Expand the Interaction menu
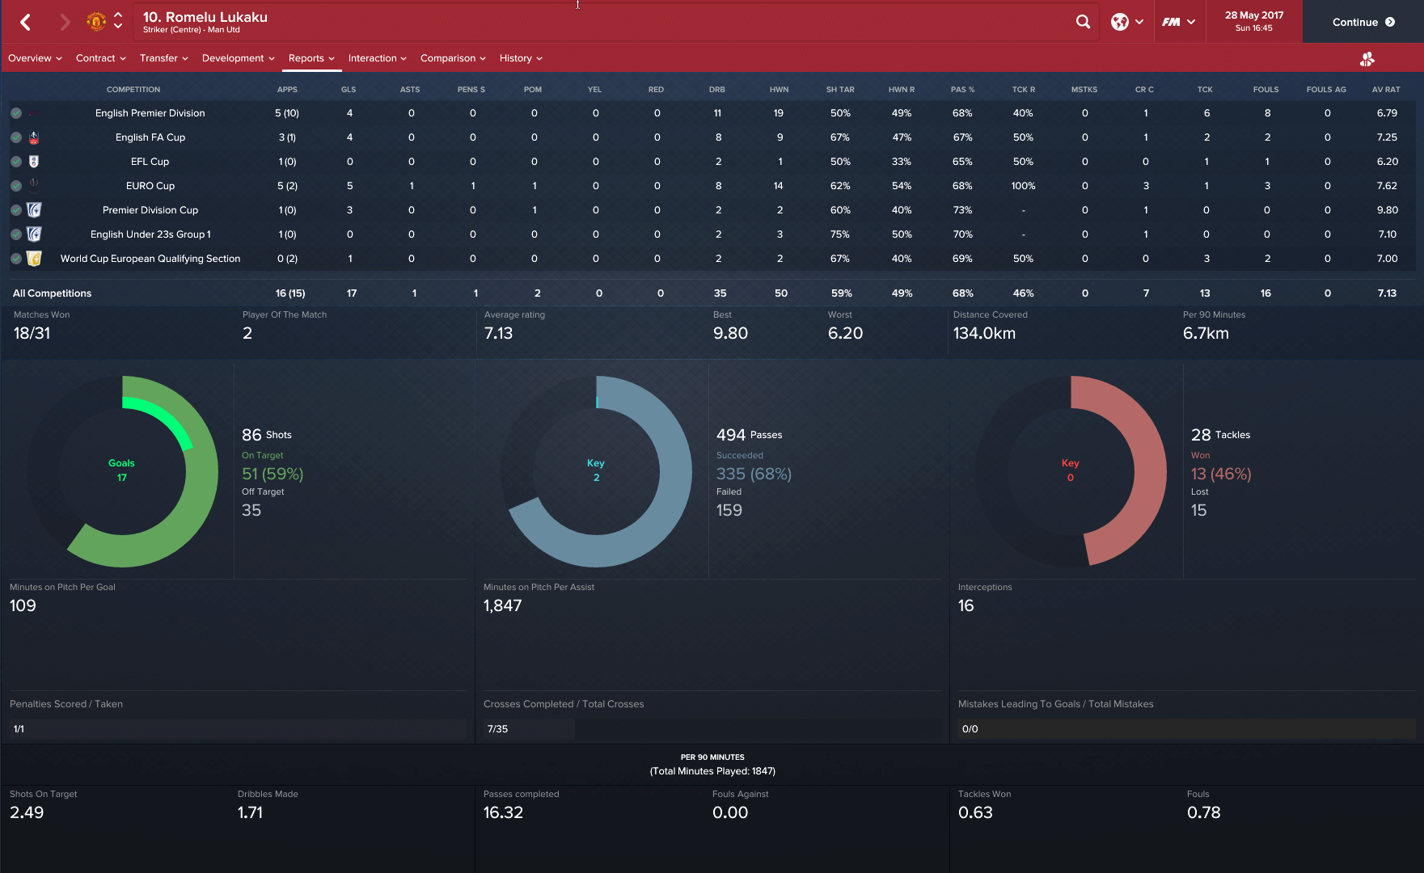1424x873 pixels. (x=377, y=58)
